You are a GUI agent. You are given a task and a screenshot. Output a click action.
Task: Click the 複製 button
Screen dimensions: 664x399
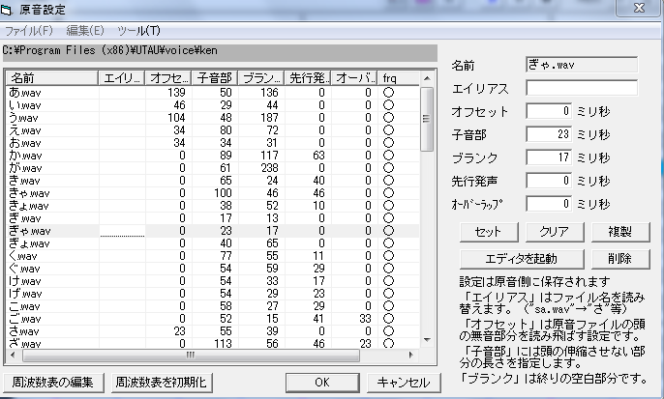point(619,232)
